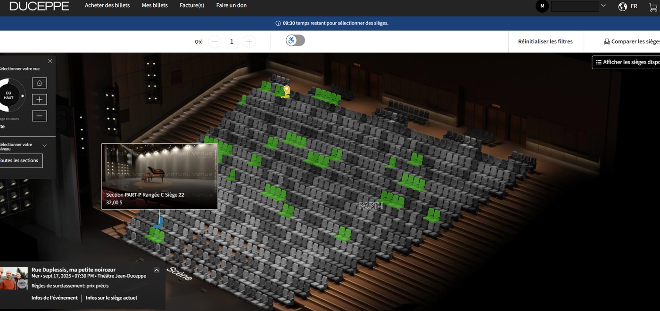This screenshot has width=660, height=311.
Task: Zoom out with the minus icon
Action: (39, 116)
